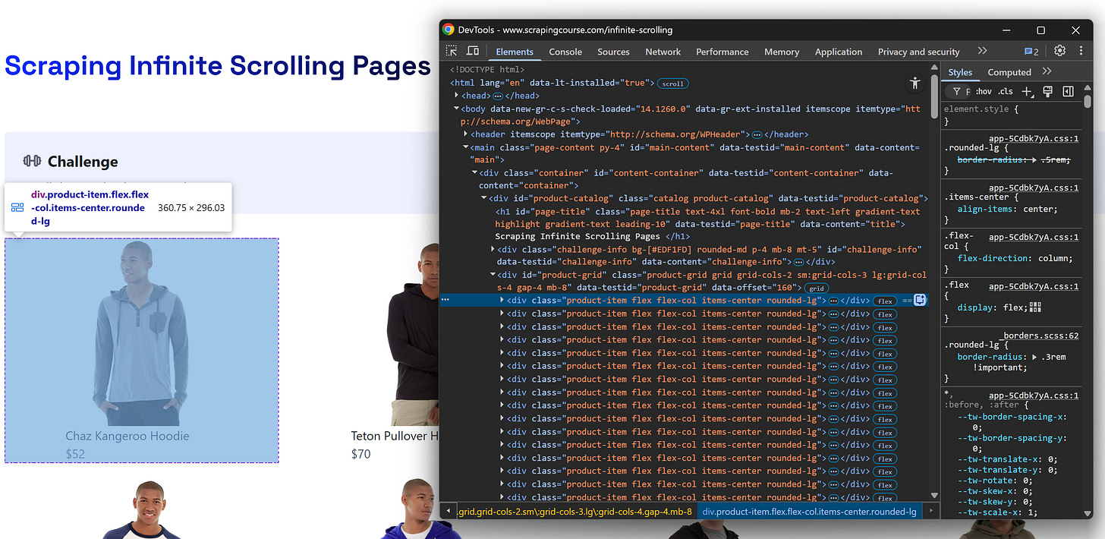Click the product-item breadcrumb at the bottom
Viewport: 1105px width, 539px height.
(x=807, y=511)
